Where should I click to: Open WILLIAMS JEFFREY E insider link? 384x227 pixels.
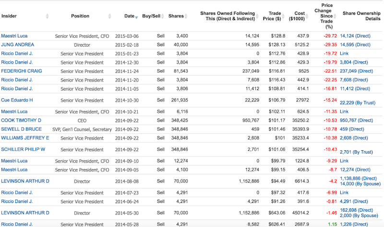click(x=25, y=138)
